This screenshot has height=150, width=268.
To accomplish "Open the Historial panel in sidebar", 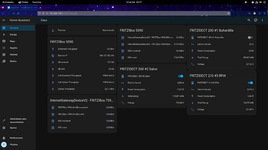I will pos(18,55).
